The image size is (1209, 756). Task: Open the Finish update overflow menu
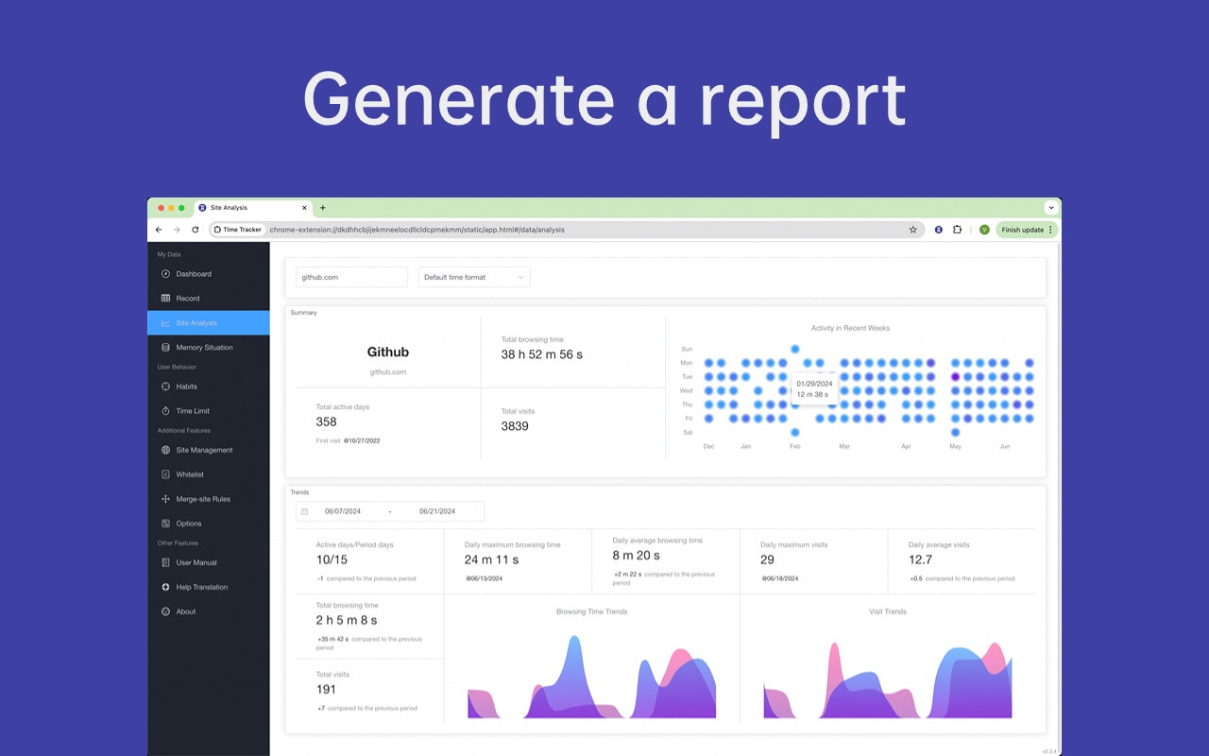[1050, 230]
